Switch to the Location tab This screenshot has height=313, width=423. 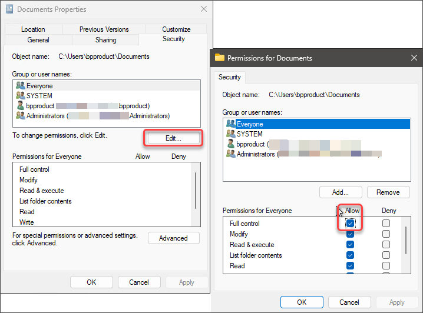pyautogui.click(x=34, y=29)
